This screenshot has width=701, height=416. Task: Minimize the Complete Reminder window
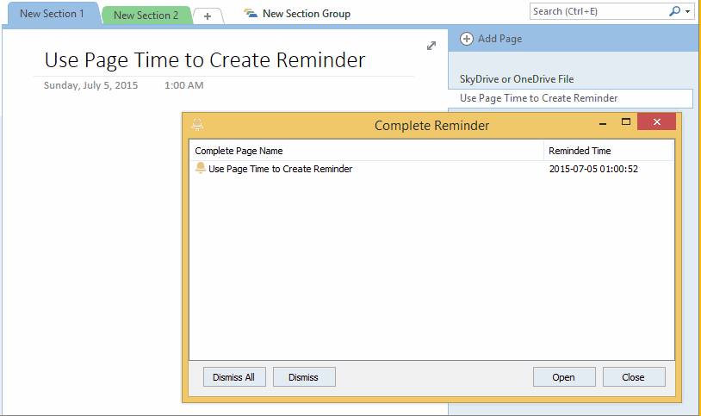coord(603,122)
